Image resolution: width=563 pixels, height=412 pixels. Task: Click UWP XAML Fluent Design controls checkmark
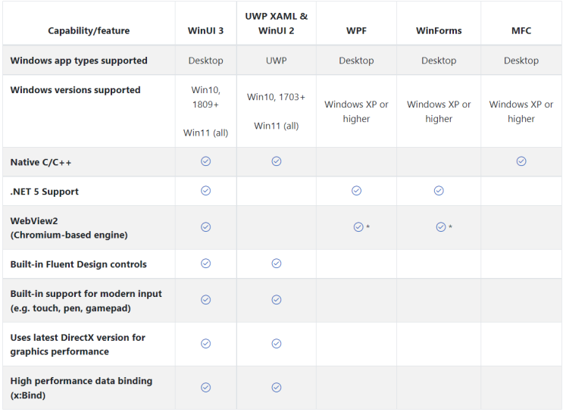[x=277, y=264]
